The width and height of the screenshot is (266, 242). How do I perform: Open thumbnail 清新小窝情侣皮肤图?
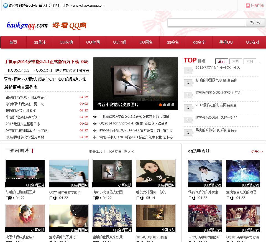point(112,173)
